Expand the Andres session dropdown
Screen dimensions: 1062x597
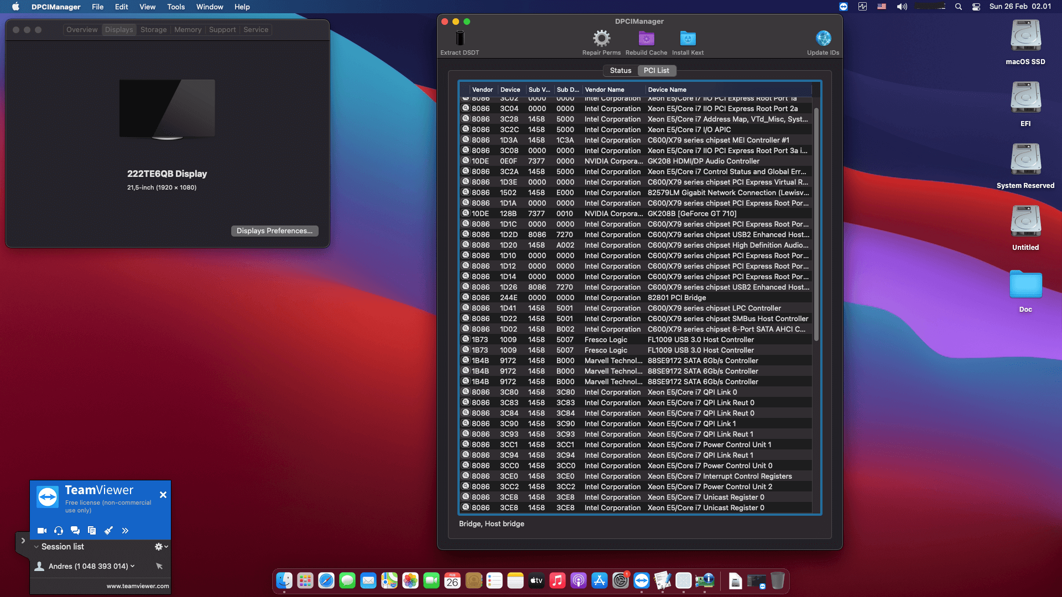pos(133,566)
